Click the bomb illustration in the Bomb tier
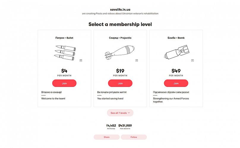Image resolution: width=240 pixels, height=148 pixels. tap(177, 52)
